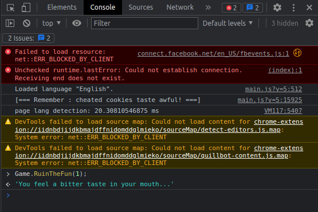Viewport: 318px width, 212px height.
Task: Open the 2 Issues button below filter
Action: (x=29, y=38)
